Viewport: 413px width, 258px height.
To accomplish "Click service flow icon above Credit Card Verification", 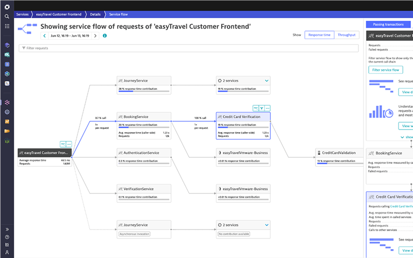I will pyautogui.click(x=255, y=108).
